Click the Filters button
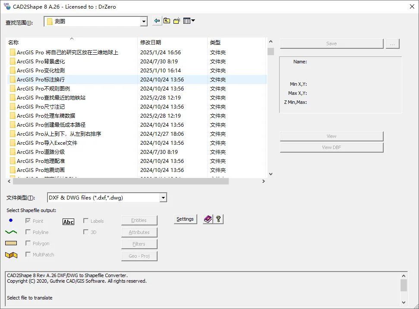Viewport: 419px width, 309px height. [x=139, y=244]
